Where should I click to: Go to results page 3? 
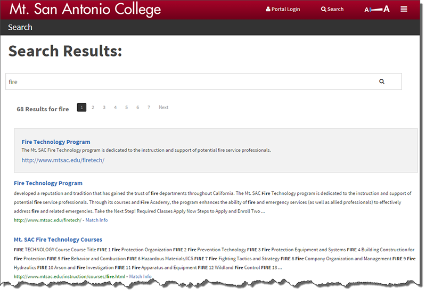coord(104,107)
